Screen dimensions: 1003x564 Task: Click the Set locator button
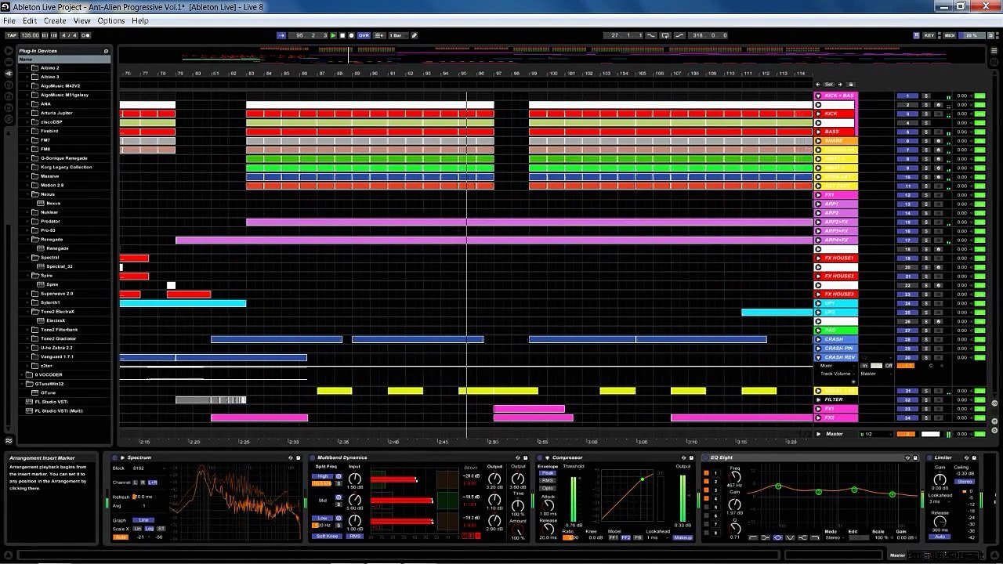[x=829, y=85]
